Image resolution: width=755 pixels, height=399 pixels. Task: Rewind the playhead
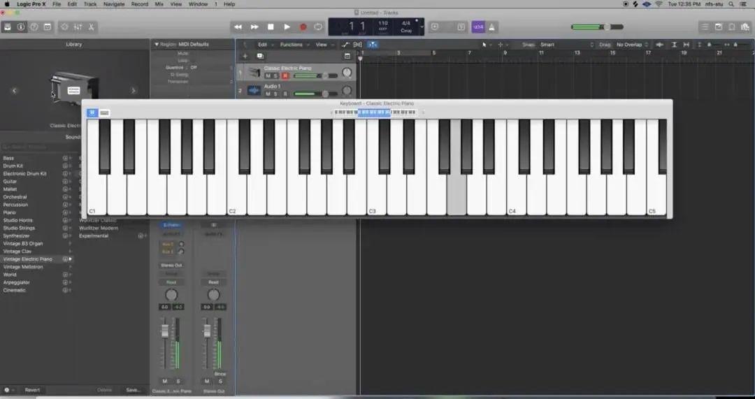238,27
